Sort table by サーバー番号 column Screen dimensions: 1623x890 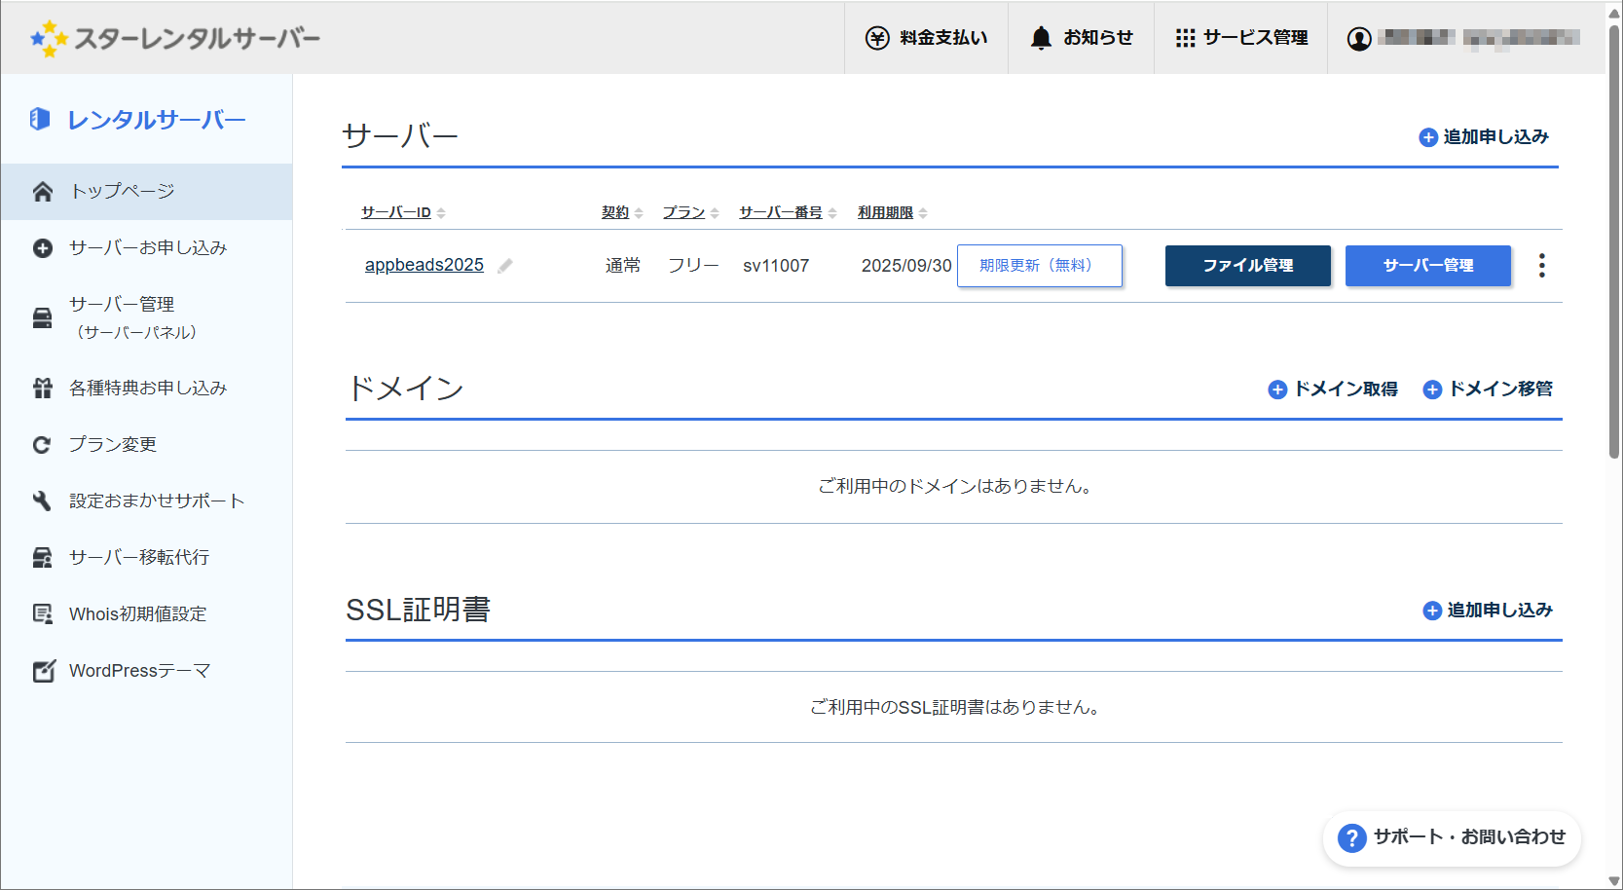tap(788, 212)
